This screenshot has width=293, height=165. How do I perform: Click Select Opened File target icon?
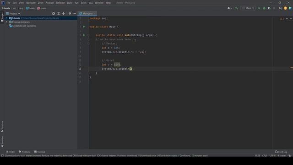click(54, 13)
